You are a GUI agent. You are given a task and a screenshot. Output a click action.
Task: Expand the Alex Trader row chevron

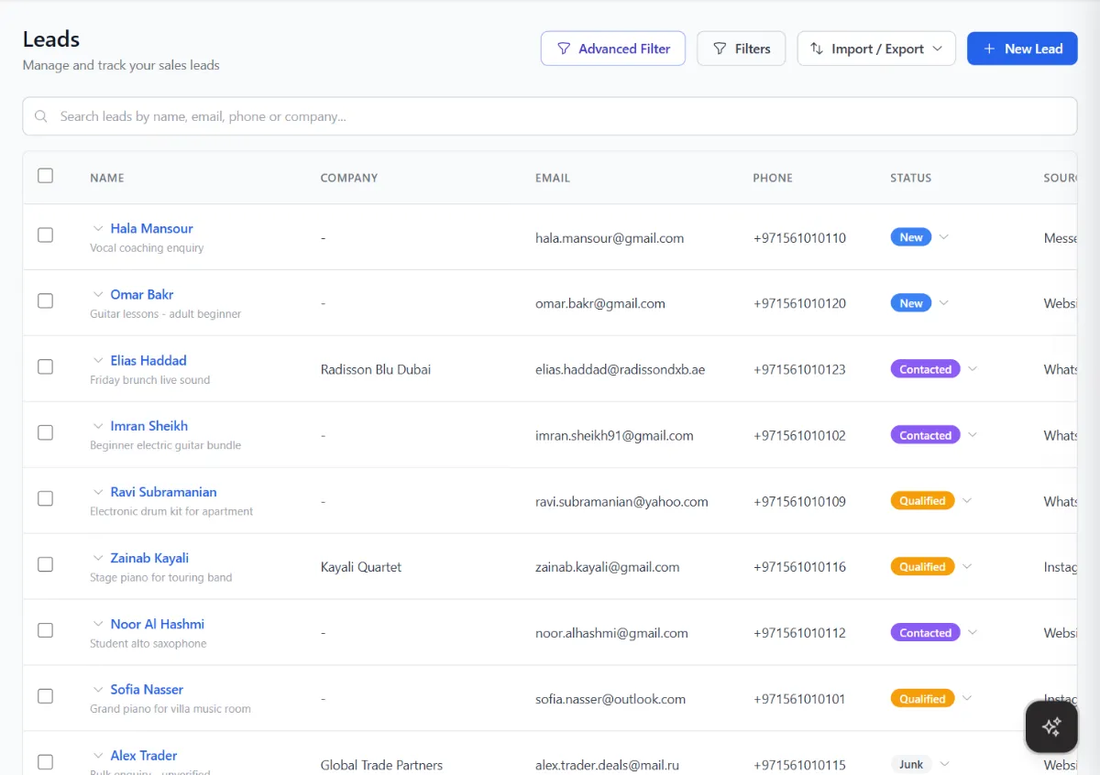[x=97, y=755]
